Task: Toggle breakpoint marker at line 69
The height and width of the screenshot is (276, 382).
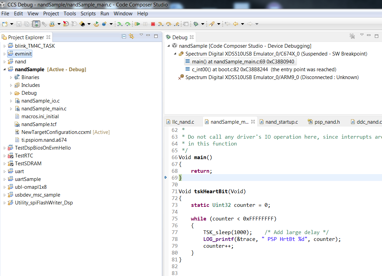Action: point(166,178)
